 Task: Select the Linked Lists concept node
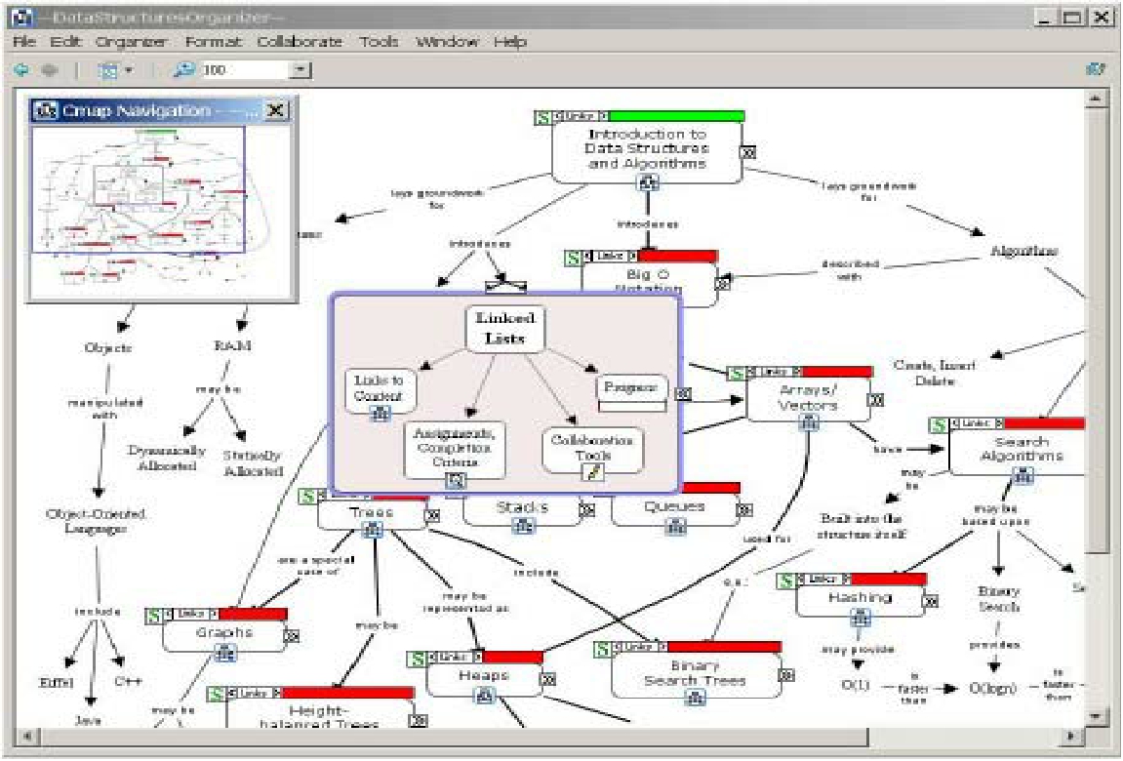pyautogui.click(x=505, y=328)
